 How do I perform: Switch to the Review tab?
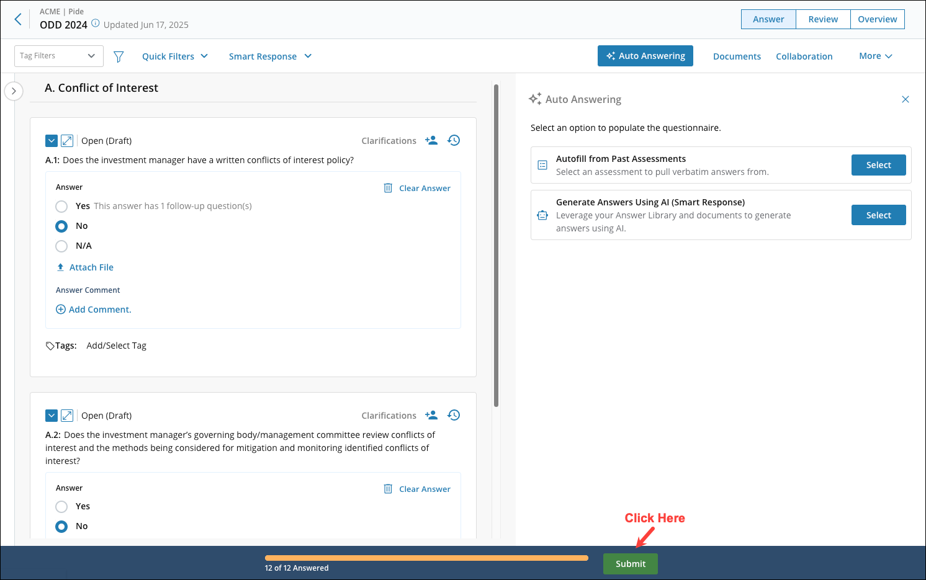click(823, 19)
